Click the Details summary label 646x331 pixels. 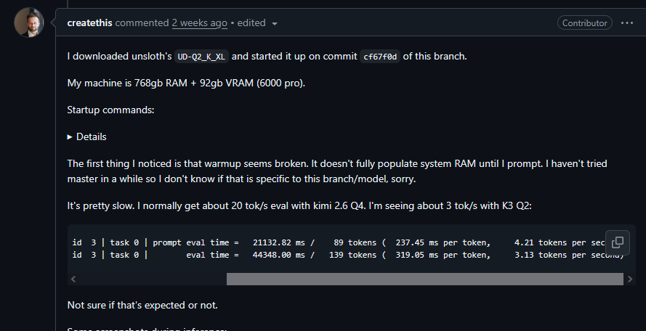point(91,136)
